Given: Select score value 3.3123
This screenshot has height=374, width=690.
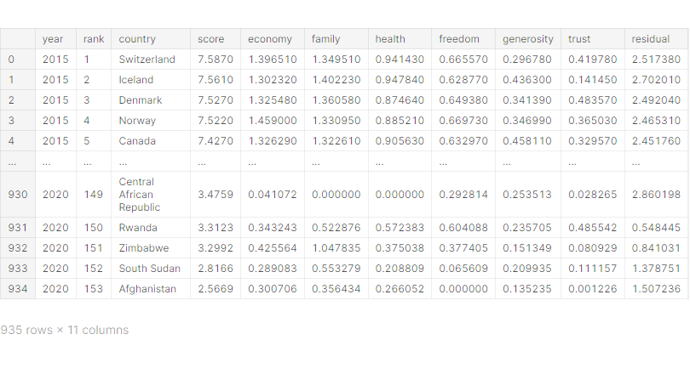Looking at the screenshot, I should tap(216, 228).
